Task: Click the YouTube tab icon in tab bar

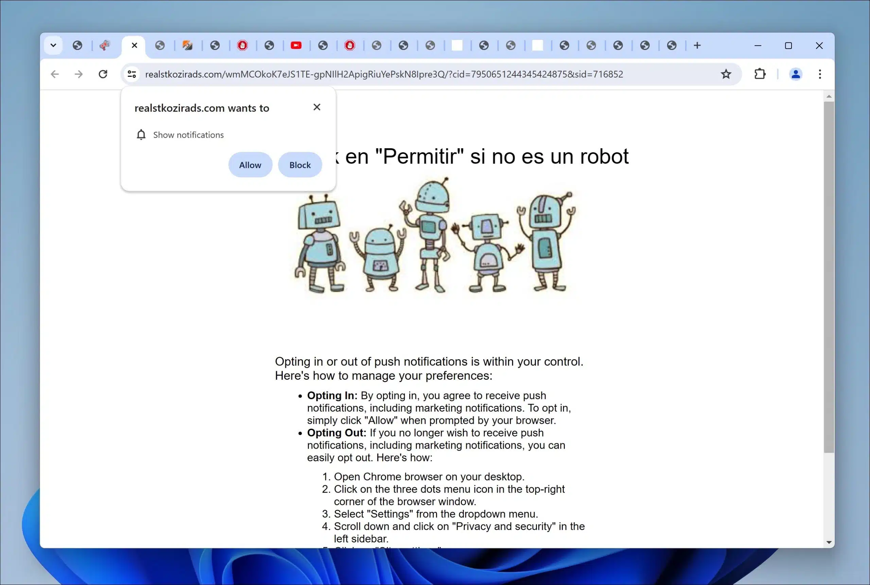Action: (x=296, y=45)
